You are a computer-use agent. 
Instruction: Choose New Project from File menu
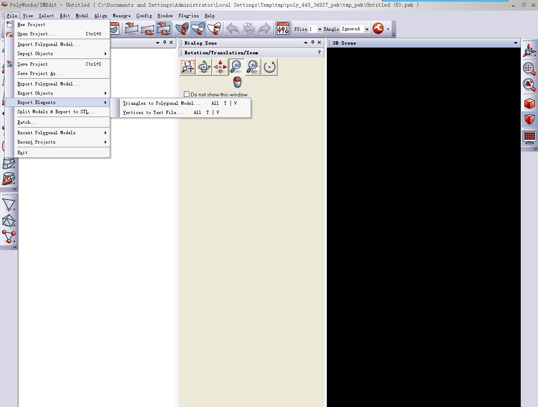tap(57, 25)
